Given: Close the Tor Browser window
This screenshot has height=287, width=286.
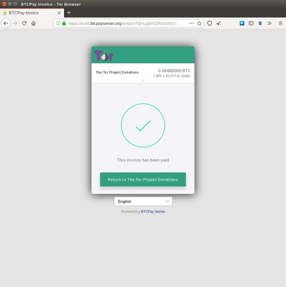Looking at the screenshot, I should click(4, 4).
